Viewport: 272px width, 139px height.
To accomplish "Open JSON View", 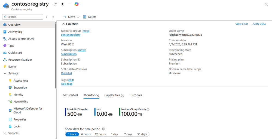I will point(259,24).
